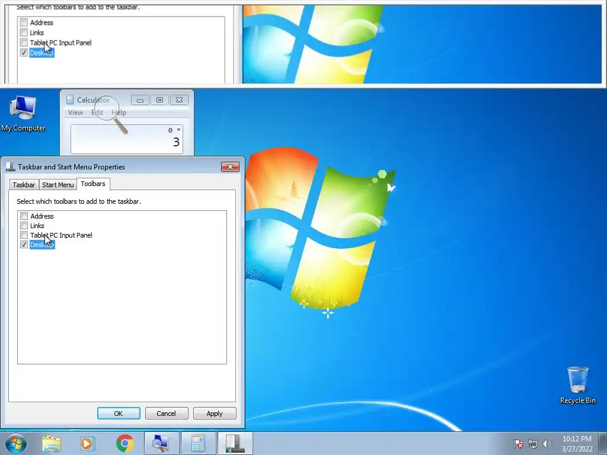Viewport: 607px width, 455px height.
Task: Switch to the Taskbar tab
Action: 24,185
